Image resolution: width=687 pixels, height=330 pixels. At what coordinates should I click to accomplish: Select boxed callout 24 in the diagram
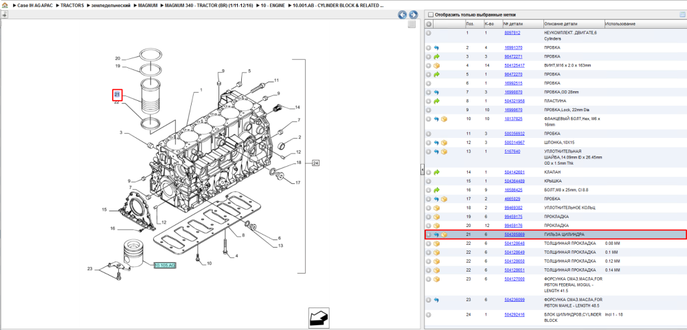(x=315, y=163)
